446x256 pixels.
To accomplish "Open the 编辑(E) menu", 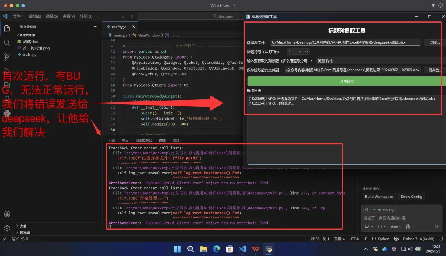I will 35,16.
